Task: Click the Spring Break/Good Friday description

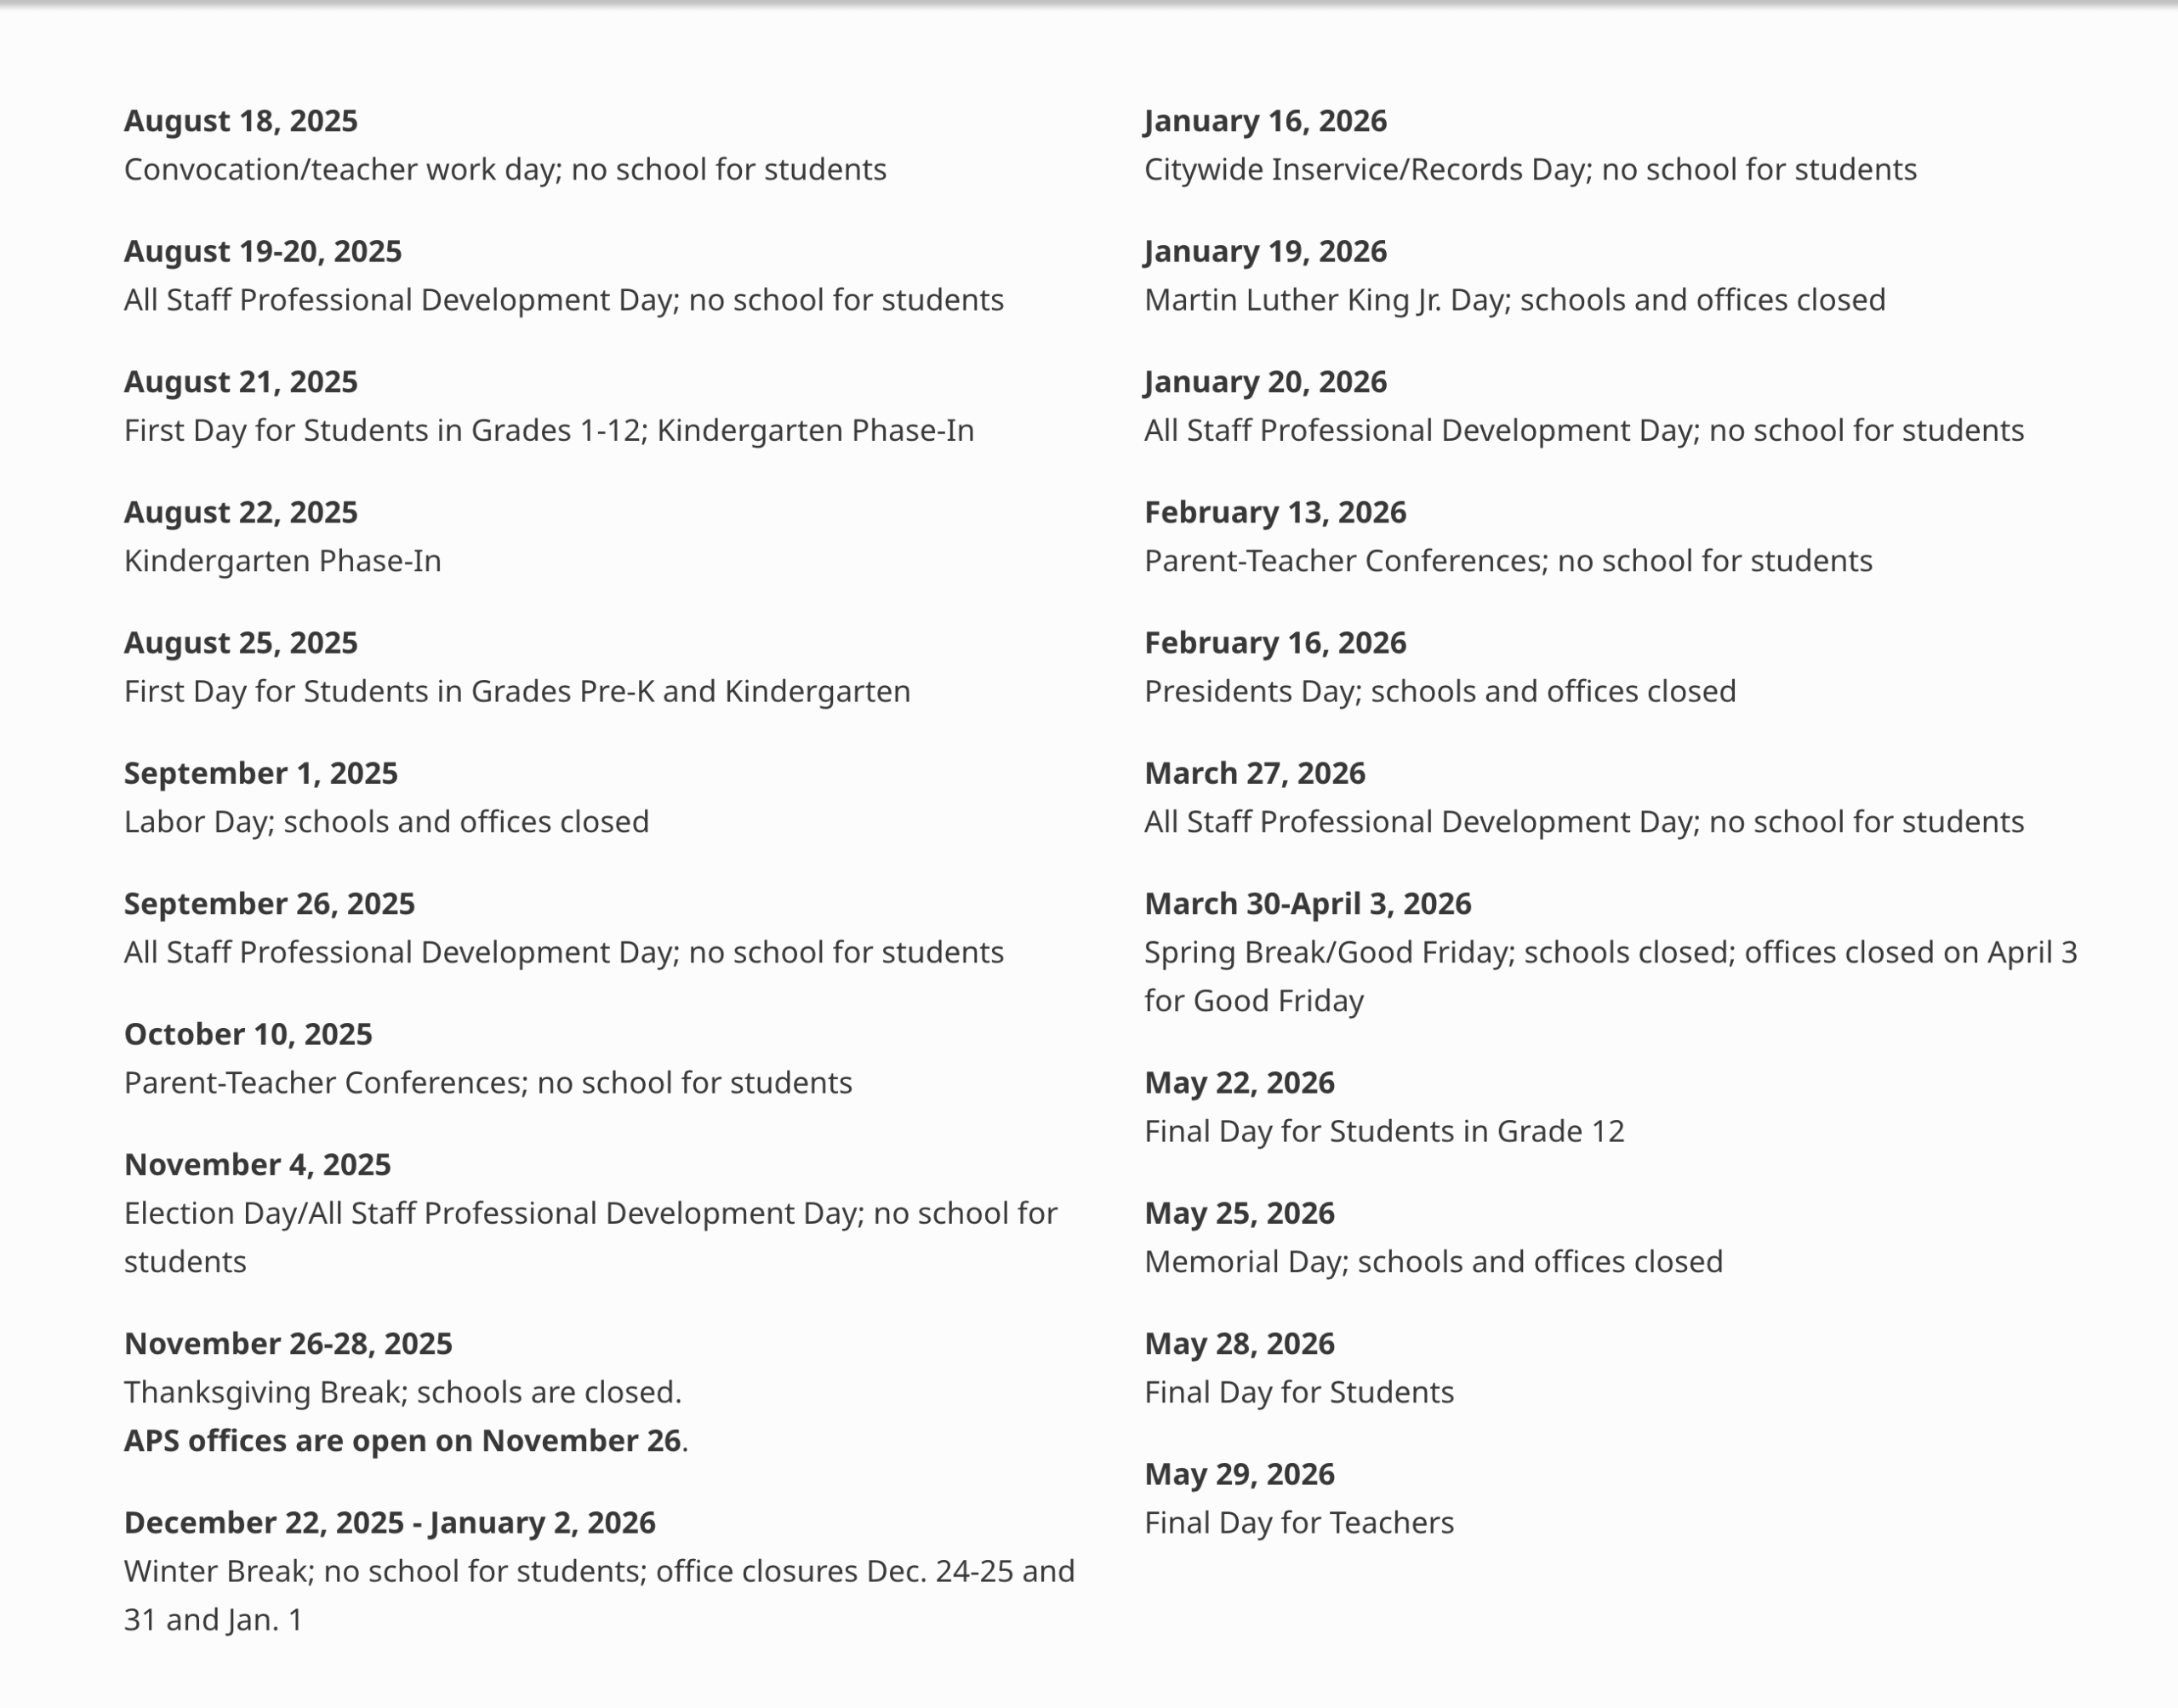Action: [1610, 953]
